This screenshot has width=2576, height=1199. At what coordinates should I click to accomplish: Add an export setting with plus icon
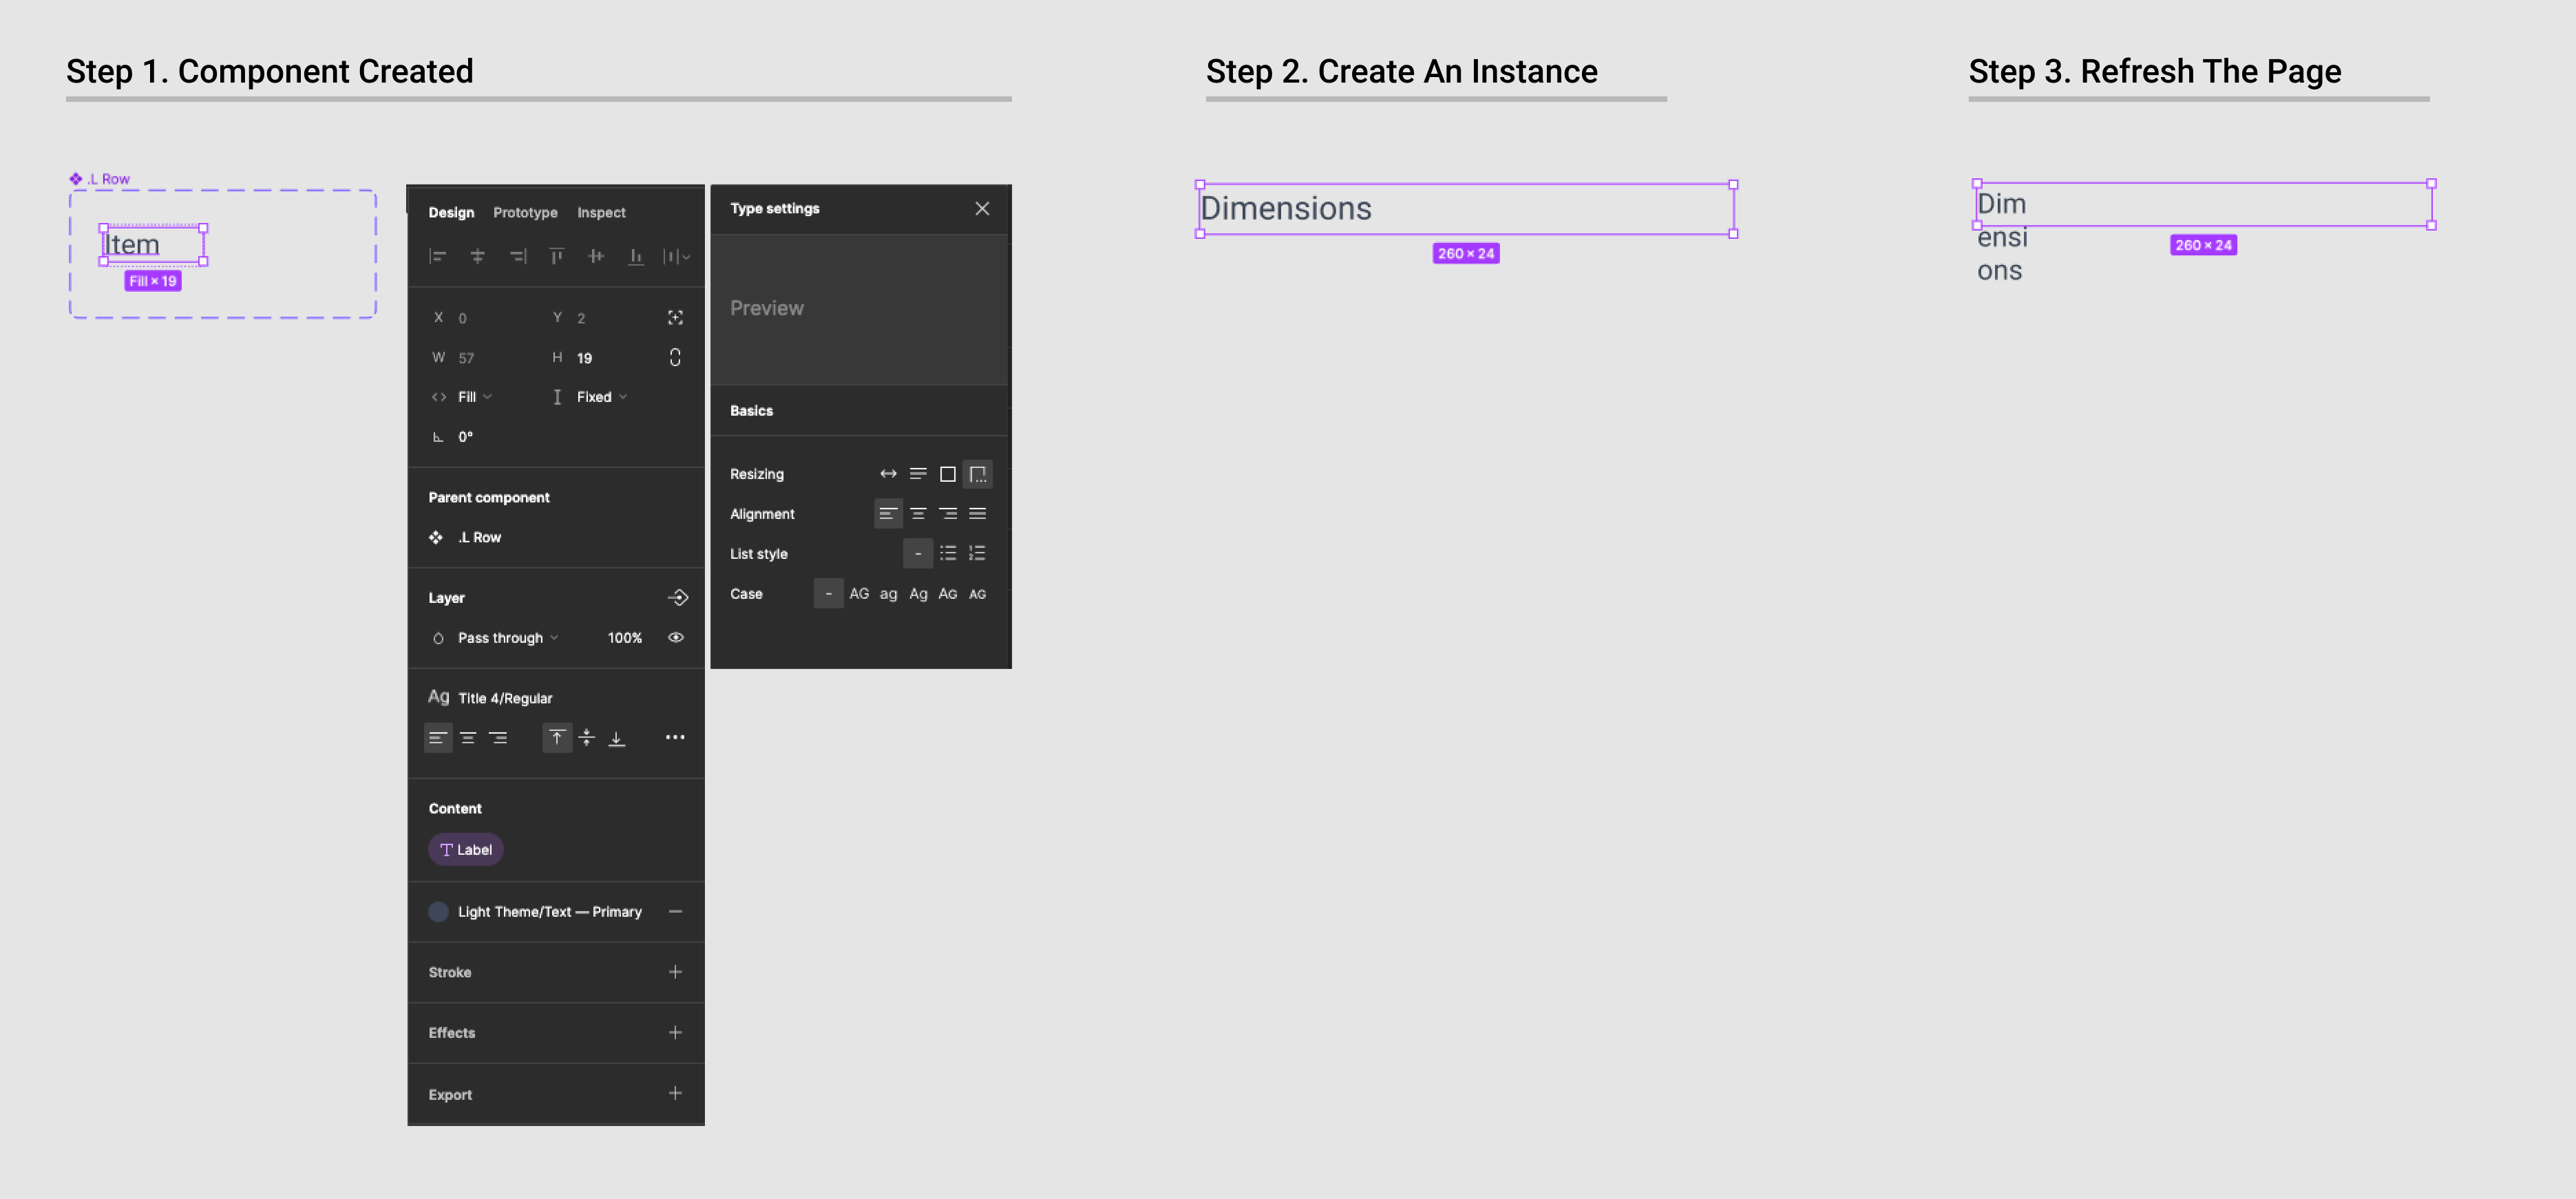click(675, 1093)
